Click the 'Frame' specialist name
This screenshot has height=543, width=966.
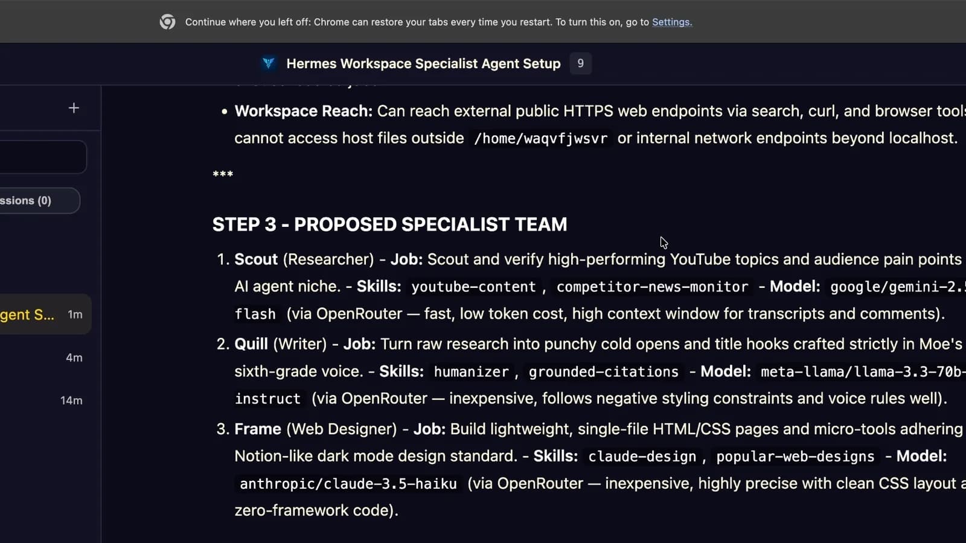pyautogui.click(x=258, y=429)
